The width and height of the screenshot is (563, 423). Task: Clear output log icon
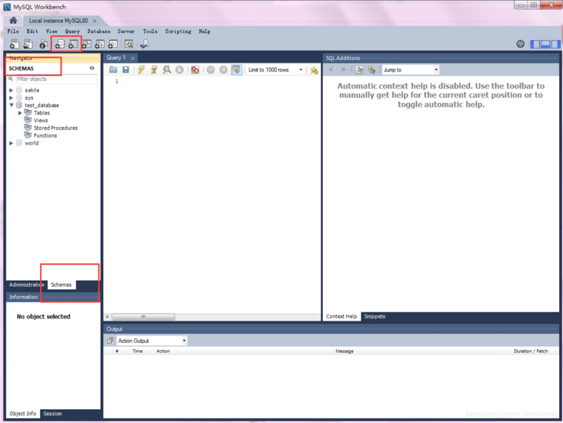[x=110, y=341]
